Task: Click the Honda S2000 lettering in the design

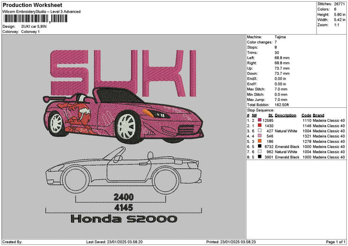Action: (x=124, y=219)
